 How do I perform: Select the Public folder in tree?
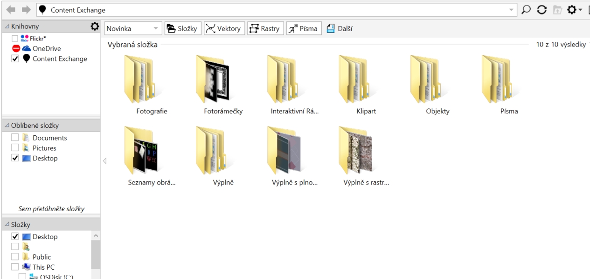click(42, 257)
